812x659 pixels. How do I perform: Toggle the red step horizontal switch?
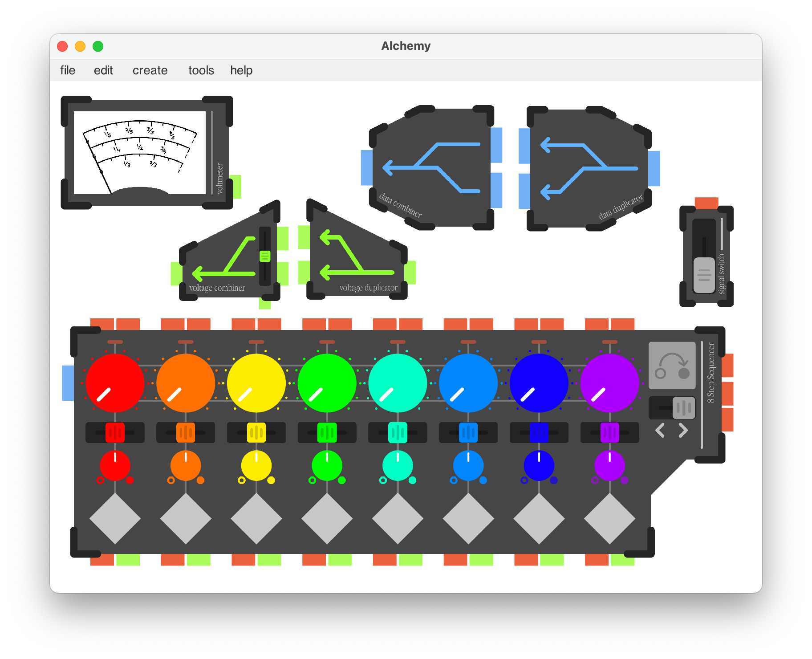click(115, 432)
